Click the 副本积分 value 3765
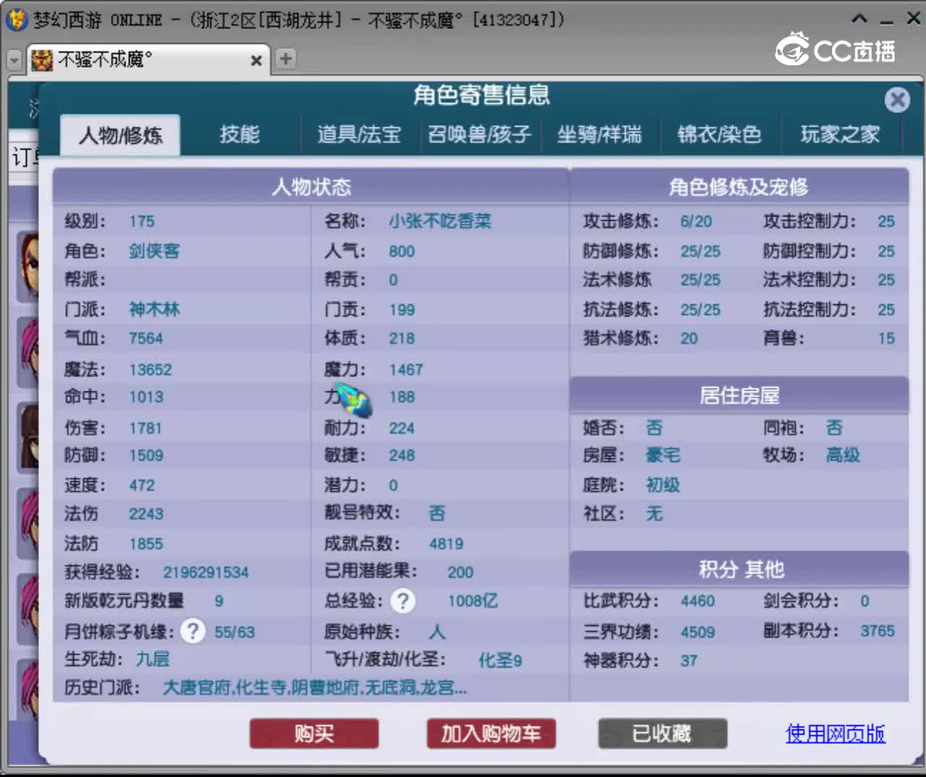 click(x=878, y=631)
